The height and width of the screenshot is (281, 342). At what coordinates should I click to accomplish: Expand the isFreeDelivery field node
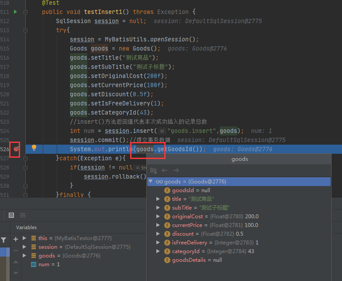click(x=158, y=243)
